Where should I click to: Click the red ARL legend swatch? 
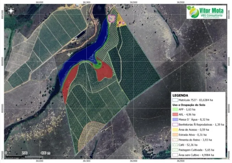pyautogui.click(x=175, y=115)
